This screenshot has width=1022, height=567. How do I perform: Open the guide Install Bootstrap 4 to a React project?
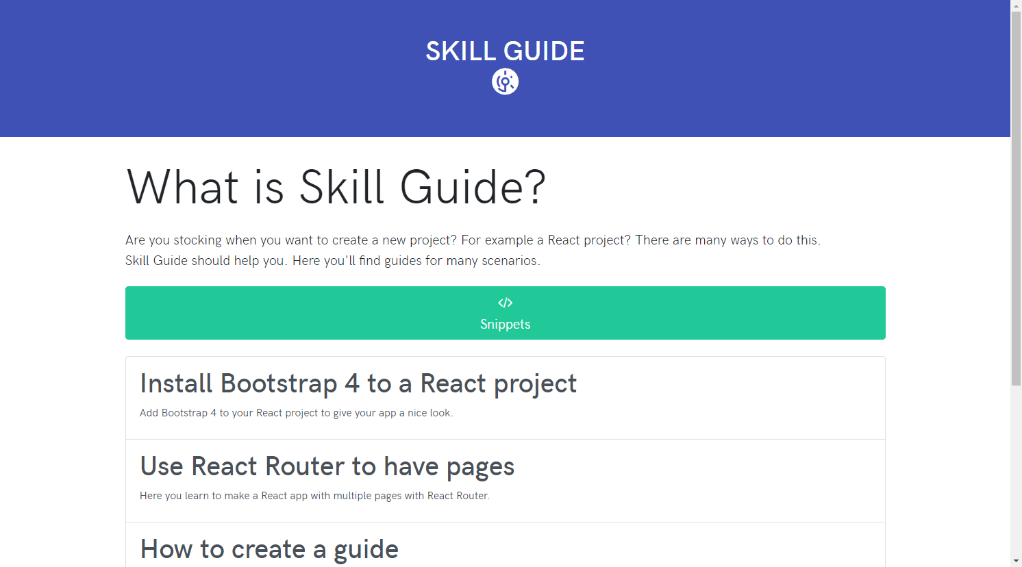[x=358, y=383]
